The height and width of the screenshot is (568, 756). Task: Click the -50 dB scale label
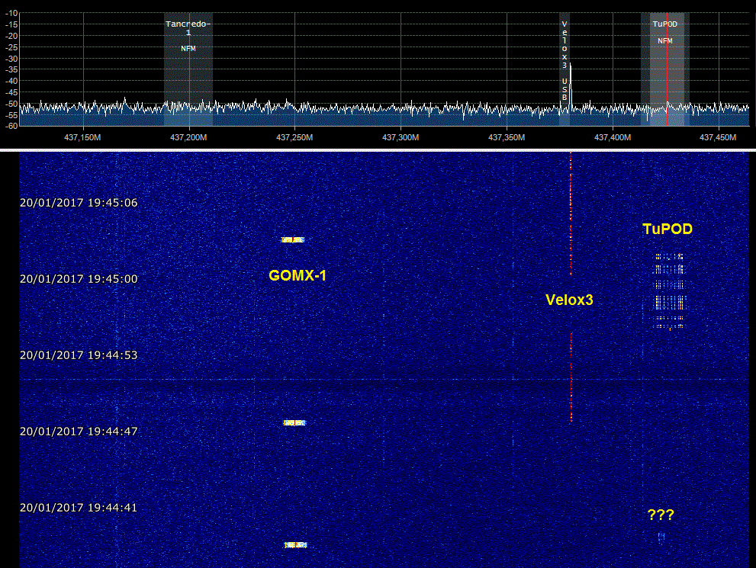tap(11, 104)
